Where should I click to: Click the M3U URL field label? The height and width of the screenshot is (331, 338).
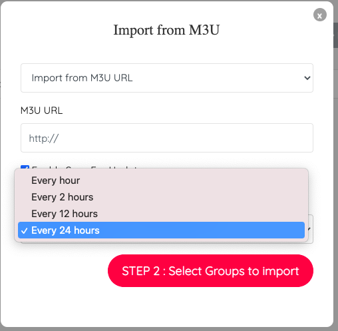pyautogui.click(x=41, y=111)
